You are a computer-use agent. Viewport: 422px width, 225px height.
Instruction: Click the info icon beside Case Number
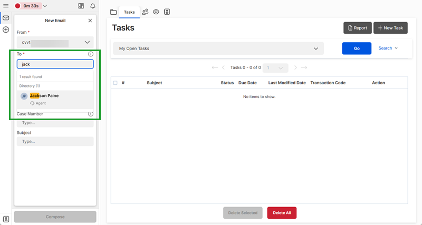[90, 114]
